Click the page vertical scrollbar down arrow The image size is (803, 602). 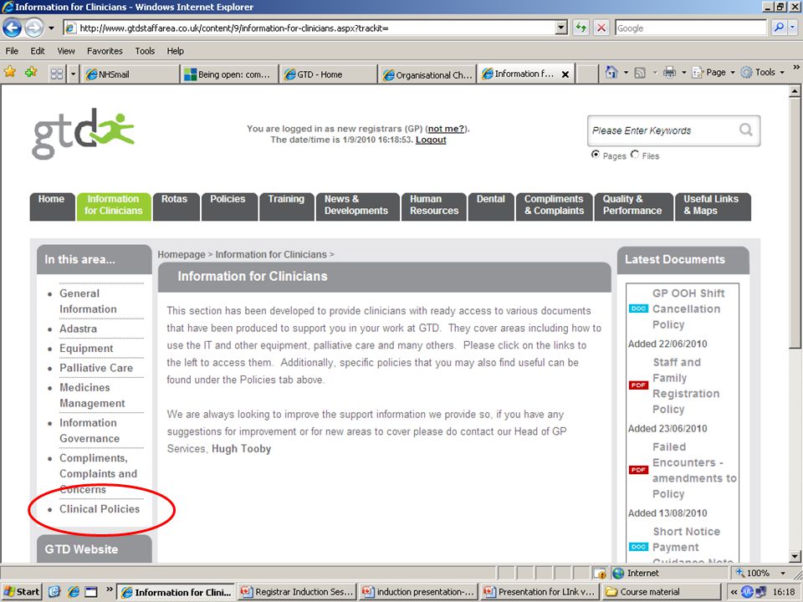coord(795,556)
